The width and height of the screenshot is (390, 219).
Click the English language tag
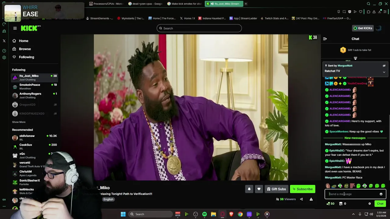tap(108, 200)
